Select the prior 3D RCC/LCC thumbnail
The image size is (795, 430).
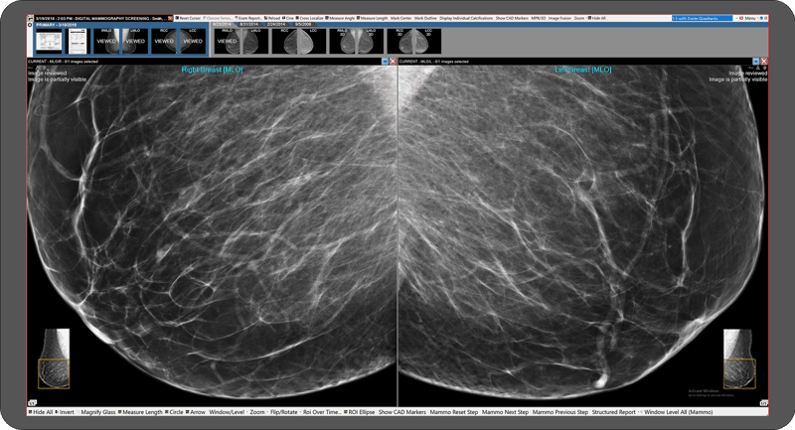(x=414, y=41)
